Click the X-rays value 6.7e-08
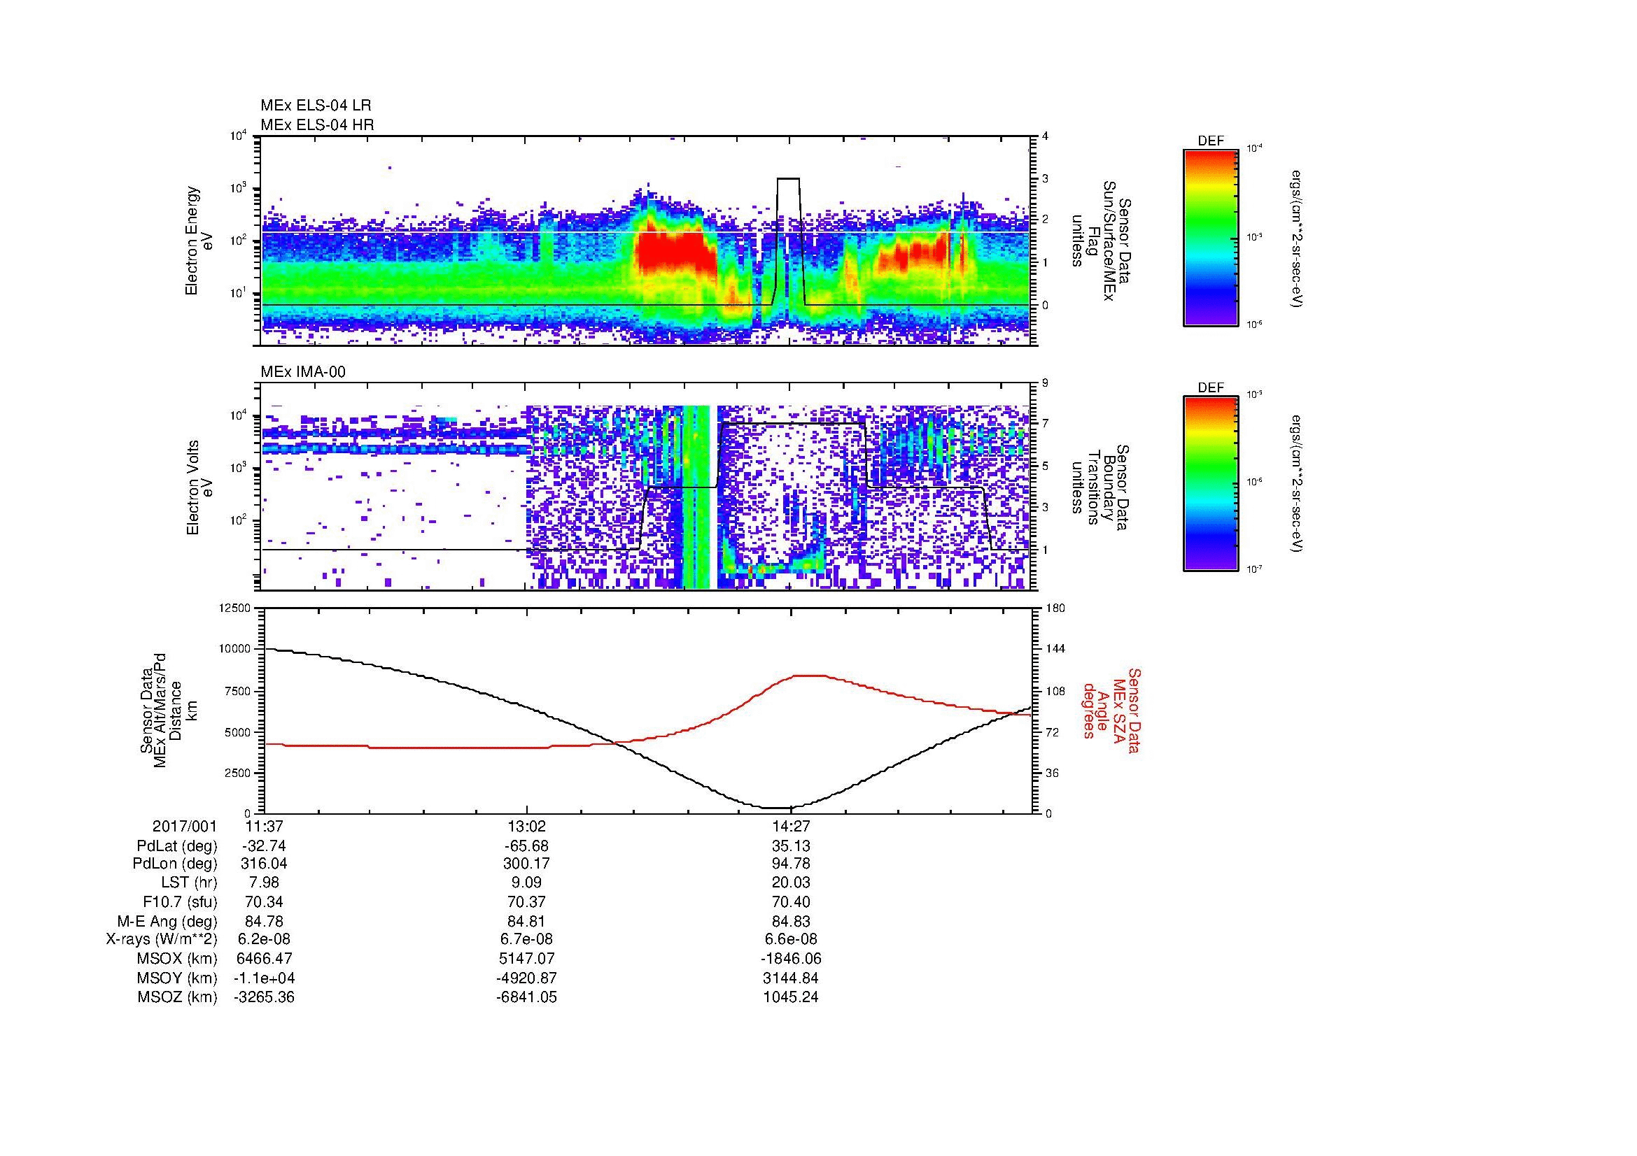The image size is (1637, 1156). pyautogui.click(x=526, y=939)
